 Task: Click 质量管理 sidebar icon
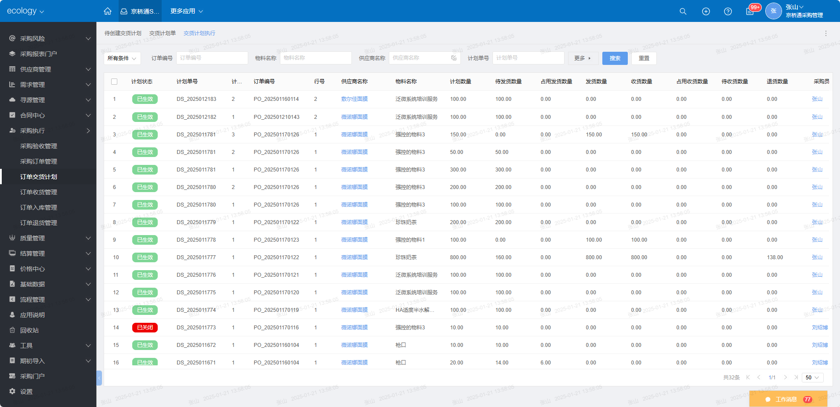click(12, 238)
